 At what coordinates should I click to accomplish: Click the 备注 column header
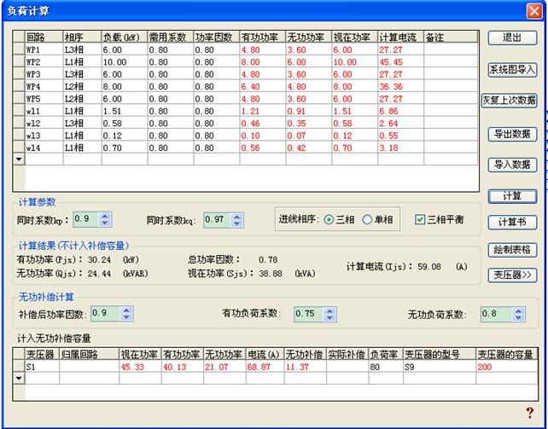[x=451, y=38]
